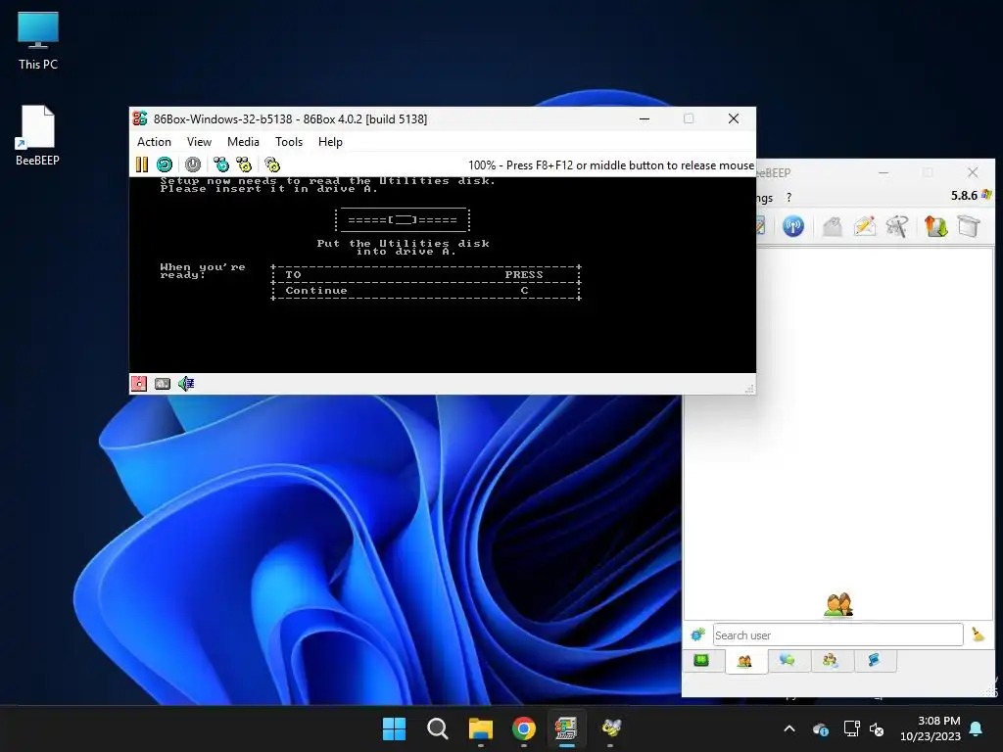Open 86Box machine settings icon
This screenshot has width=1003, height=752.
(272, 164)
